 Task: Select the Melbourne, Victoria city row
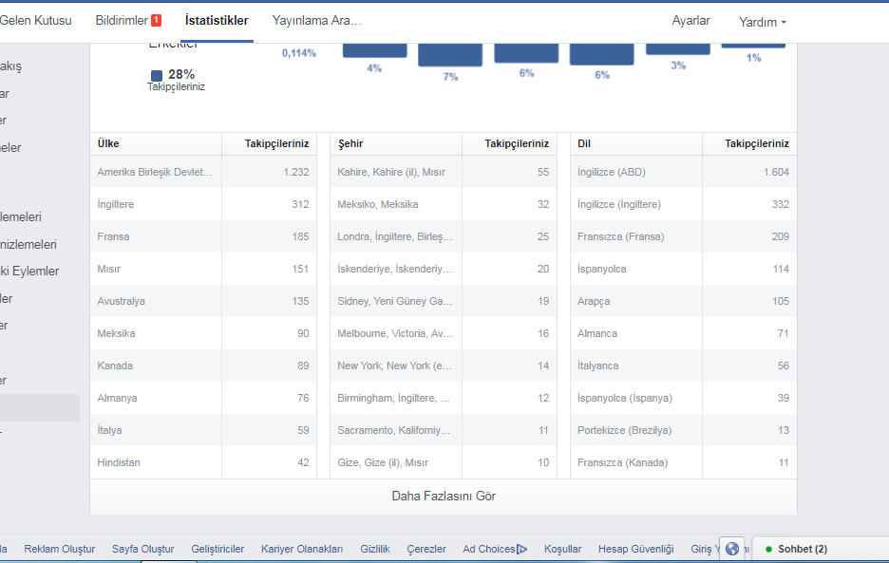tap(444, 333)
